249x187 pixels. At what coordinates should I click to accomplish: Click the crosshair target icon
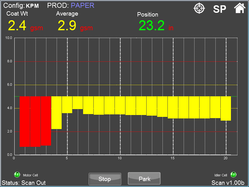199,8
